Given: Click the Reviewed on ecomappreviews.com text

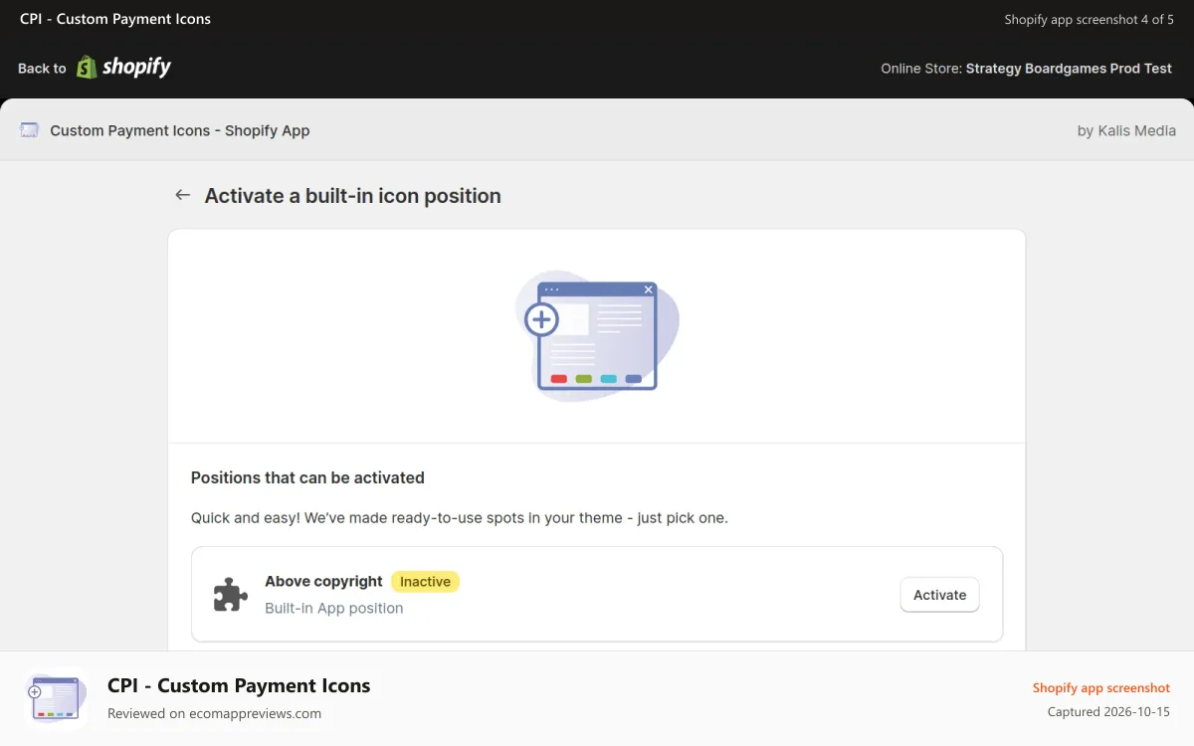Looking at the screenshot, I should pos(214,713).
